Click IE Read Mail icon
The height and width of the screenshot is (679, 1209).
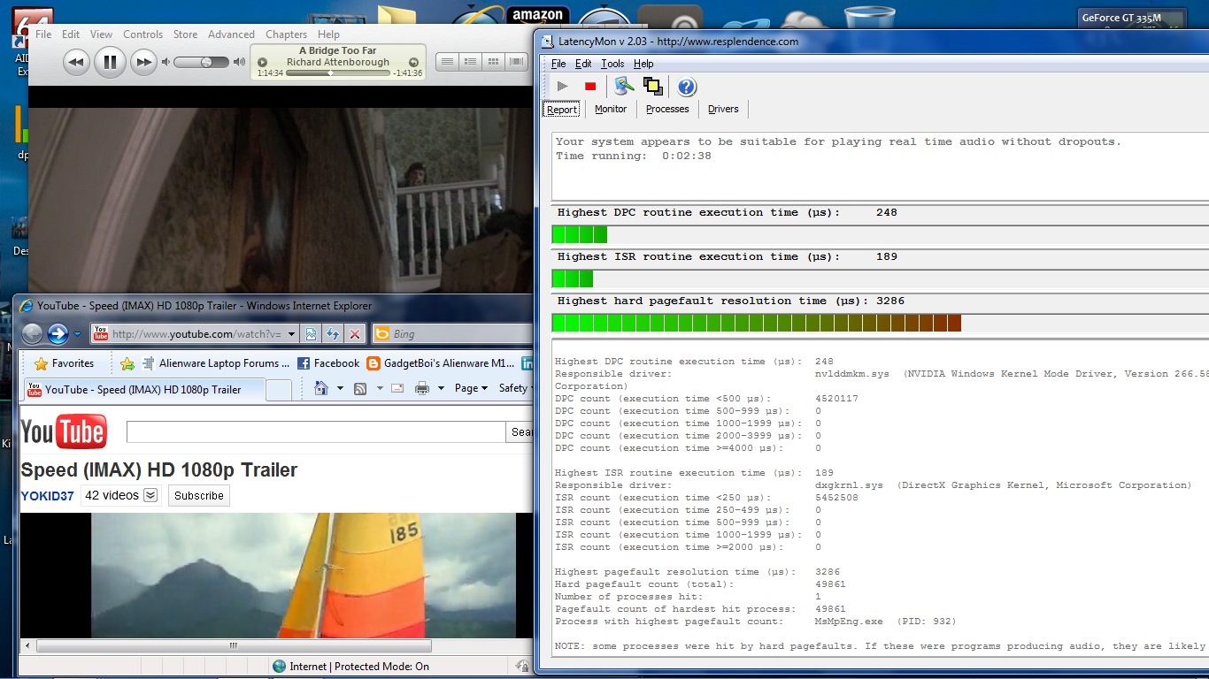click(397, 388)
